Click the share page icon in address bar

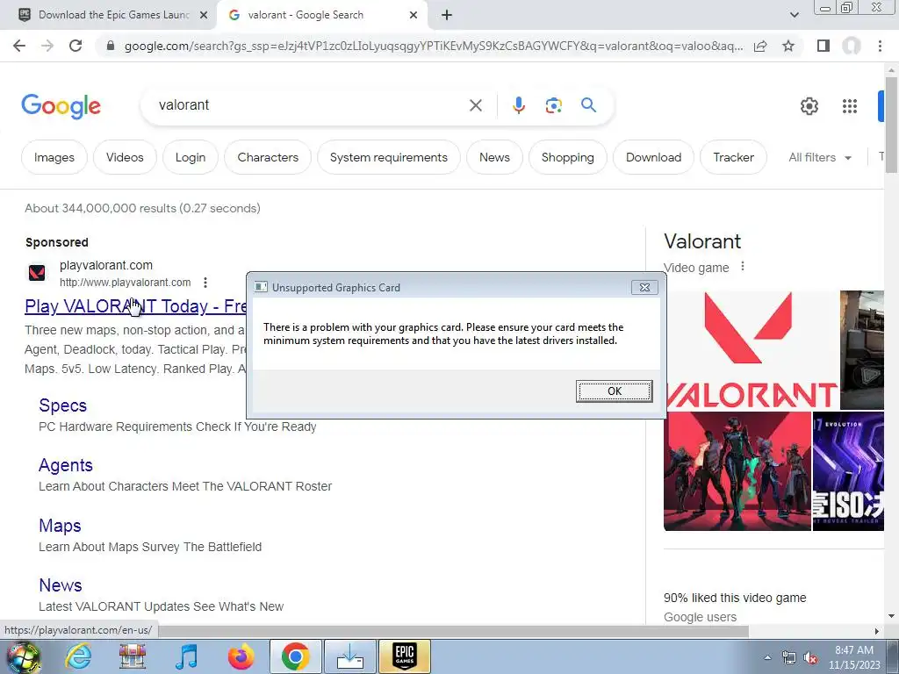coord(760,46)
